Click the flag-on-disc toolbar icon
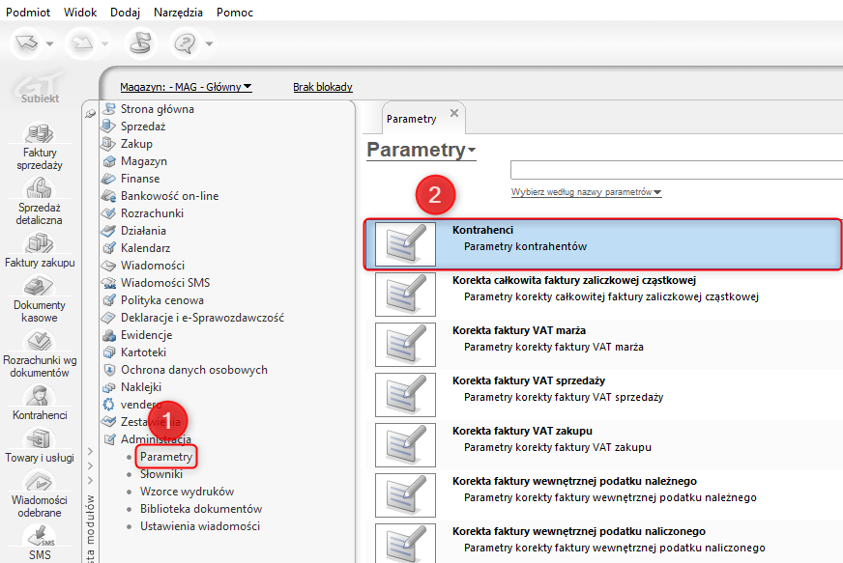The image size is (843, 563). click(141, 43)
